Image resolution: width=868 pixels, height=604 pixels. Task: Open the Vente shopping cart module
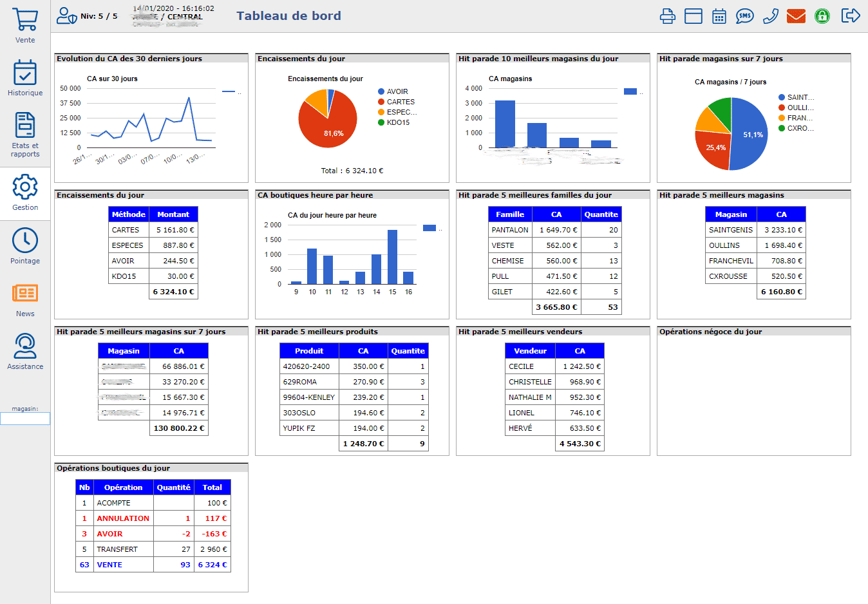pyautogui.click(x=25, y=21)
